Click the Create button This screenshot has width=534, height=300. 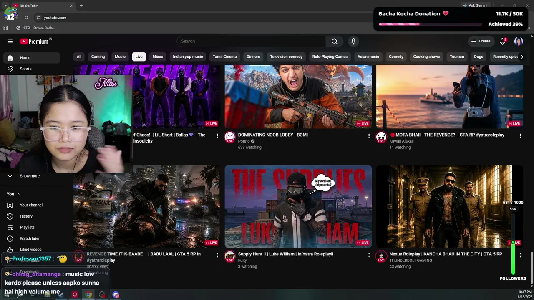[x=481, y=41]
